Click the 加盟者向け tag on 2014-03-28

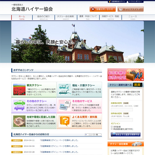point(17,152)
